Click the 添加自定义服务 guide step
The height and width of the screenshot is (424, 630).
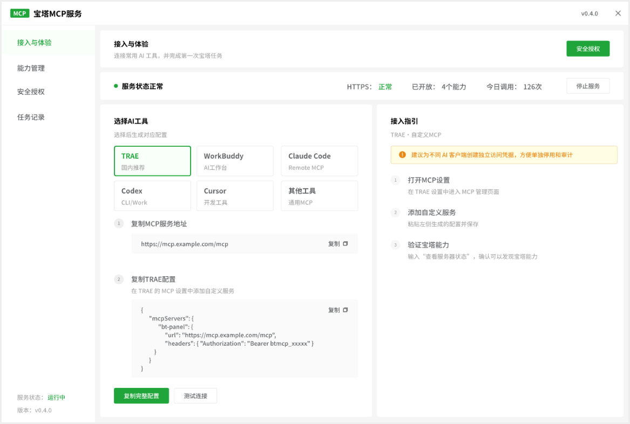431,213
